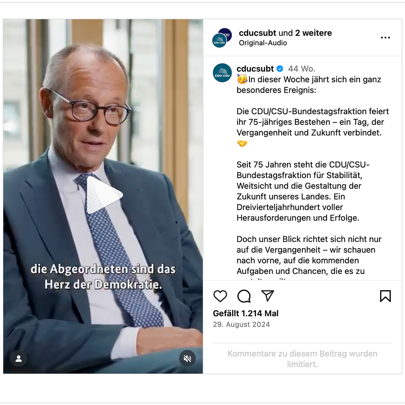This screenshot has height=405, width=405.
Task: Open the Original-Audio page
Action: [263, 43]
